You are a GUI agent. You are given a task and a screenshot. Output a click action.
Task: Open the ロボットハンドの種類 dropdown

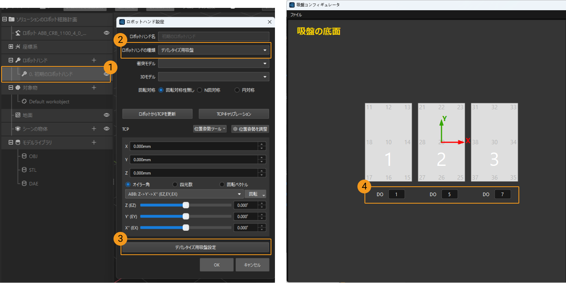(x=214, y=50)
